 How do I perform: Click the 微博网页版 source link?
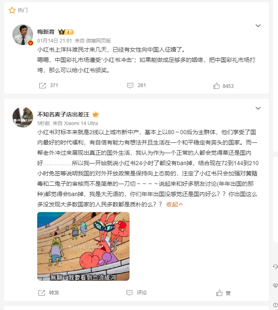click(98, 41)
